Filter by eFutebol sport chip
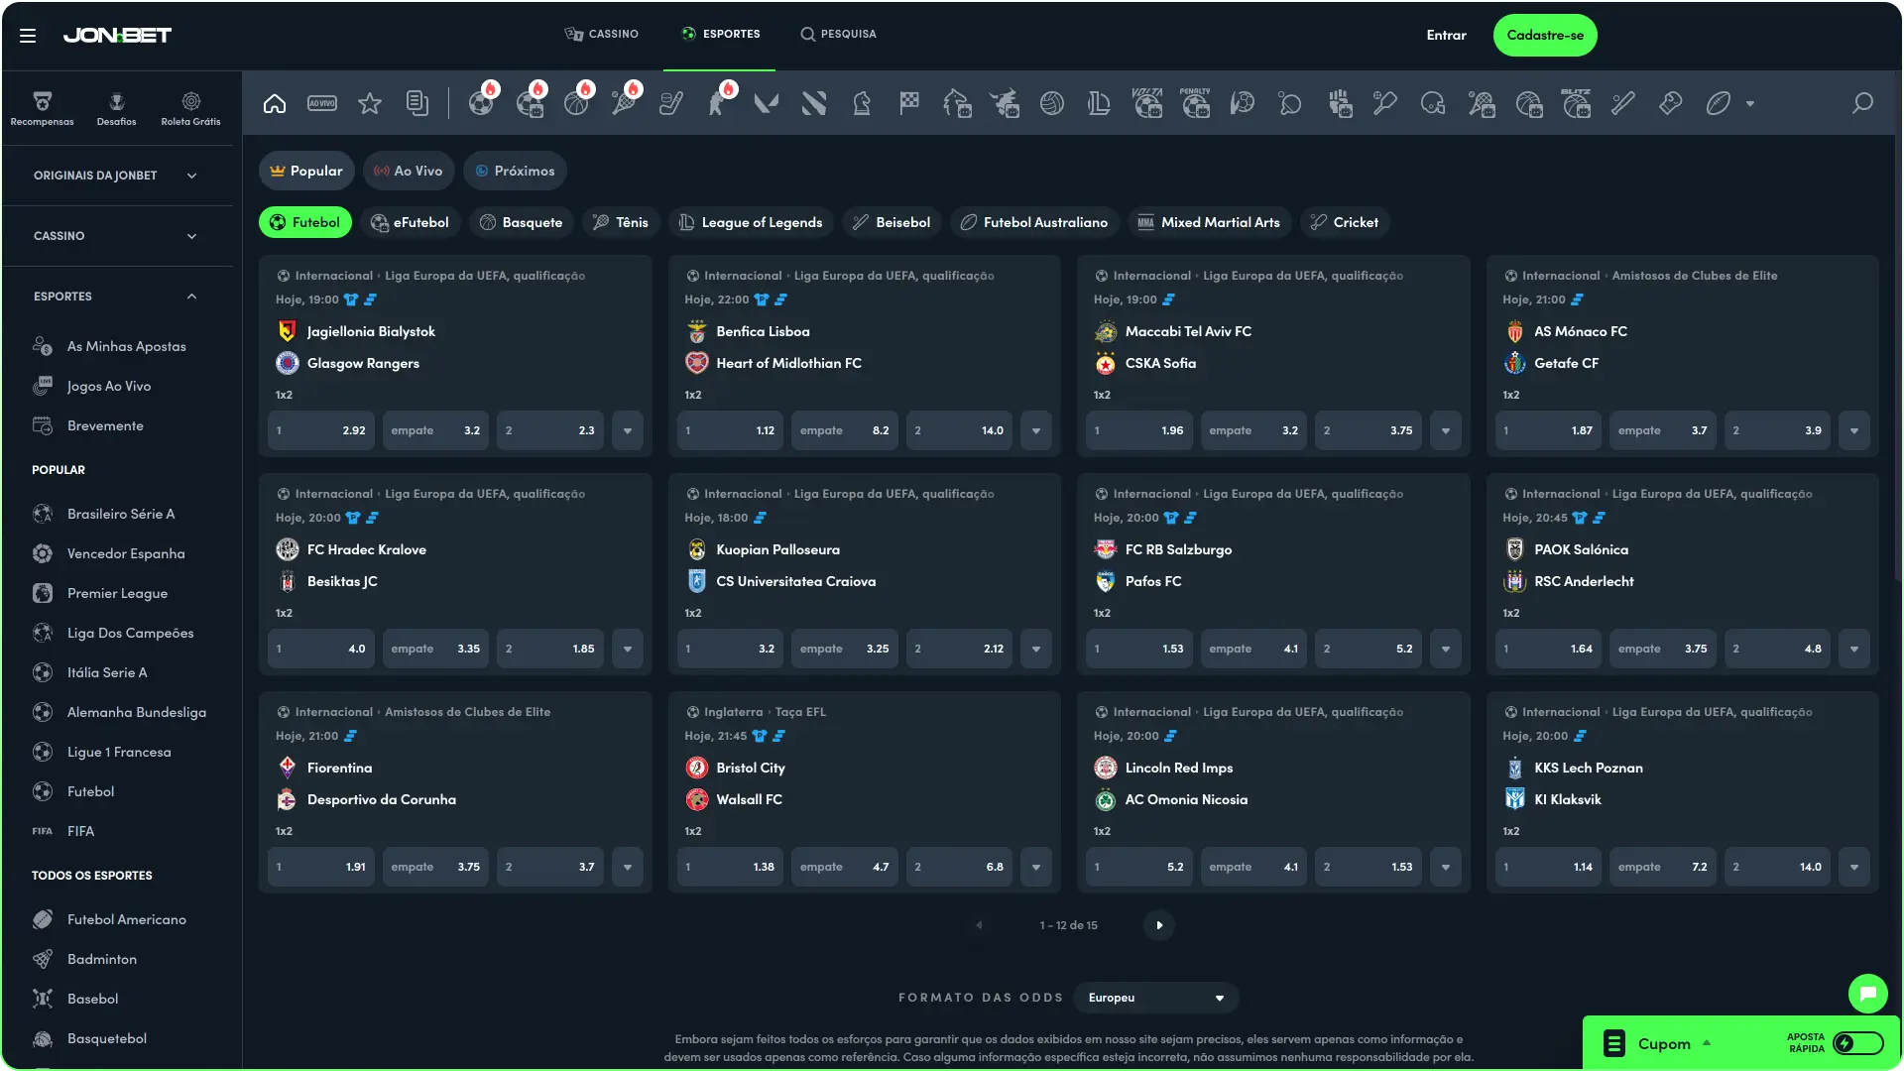 410,222
